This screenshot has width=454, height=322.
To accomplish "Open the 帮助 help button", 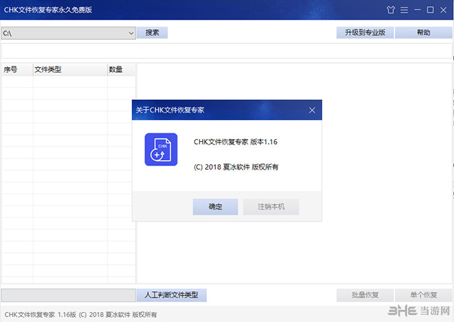I will (423, 32).
